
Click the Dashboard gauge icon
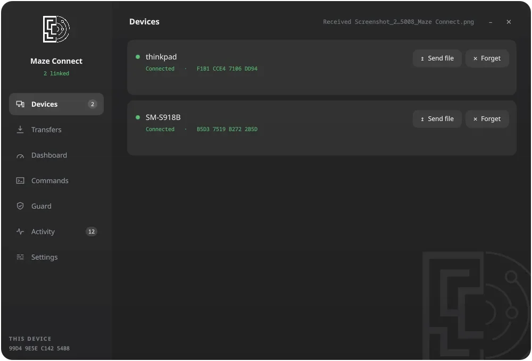coord(20,156)
